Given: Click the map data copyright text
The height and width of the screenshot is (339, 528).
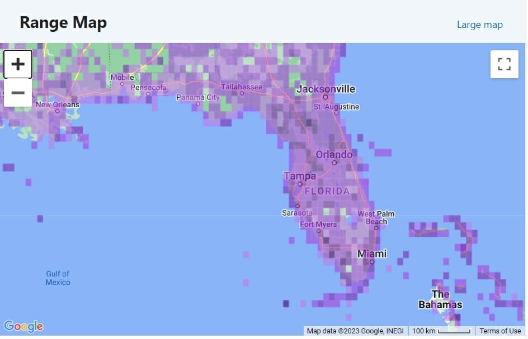Looking at the screenshot, I should tap(356, 332).
